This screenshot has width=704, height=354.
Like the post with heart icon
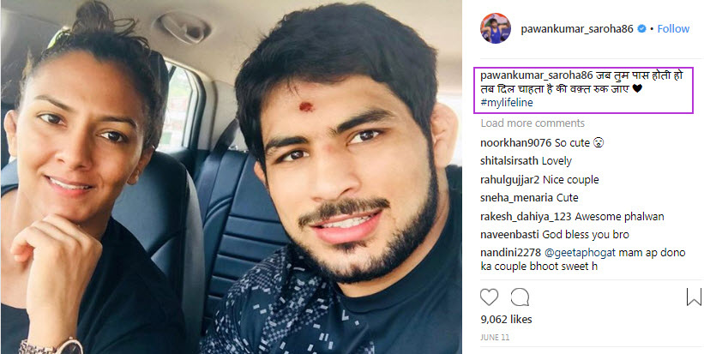point(490,297)
